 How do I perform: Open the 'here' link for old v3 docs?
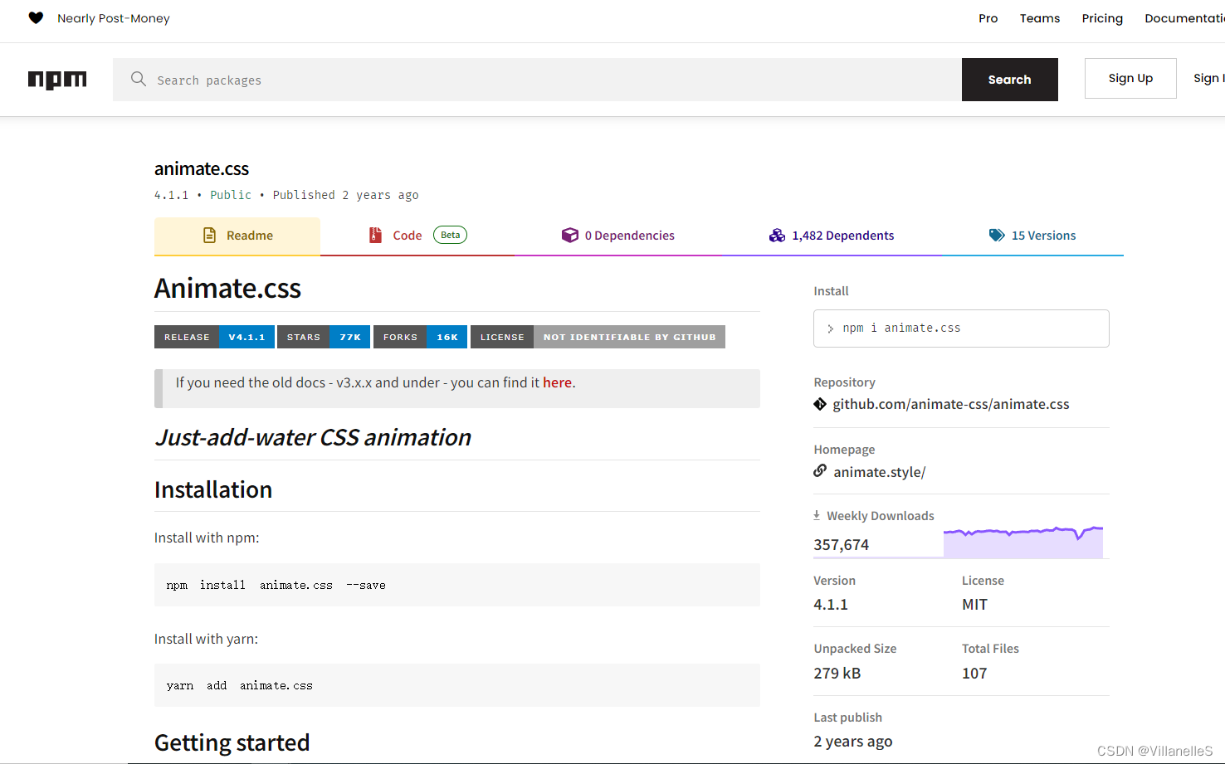pyautogui.click(x=557, y=382)
